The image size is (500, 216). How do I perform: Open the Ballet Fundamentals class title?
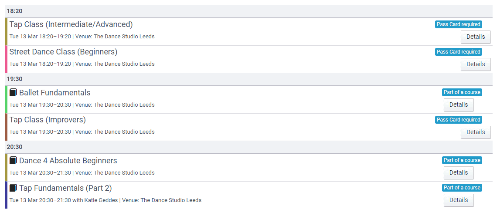click(55, 93)
